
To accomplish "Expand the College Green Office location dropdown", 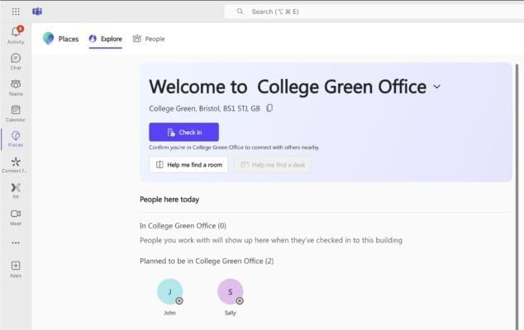I will [x=437, y=87].
